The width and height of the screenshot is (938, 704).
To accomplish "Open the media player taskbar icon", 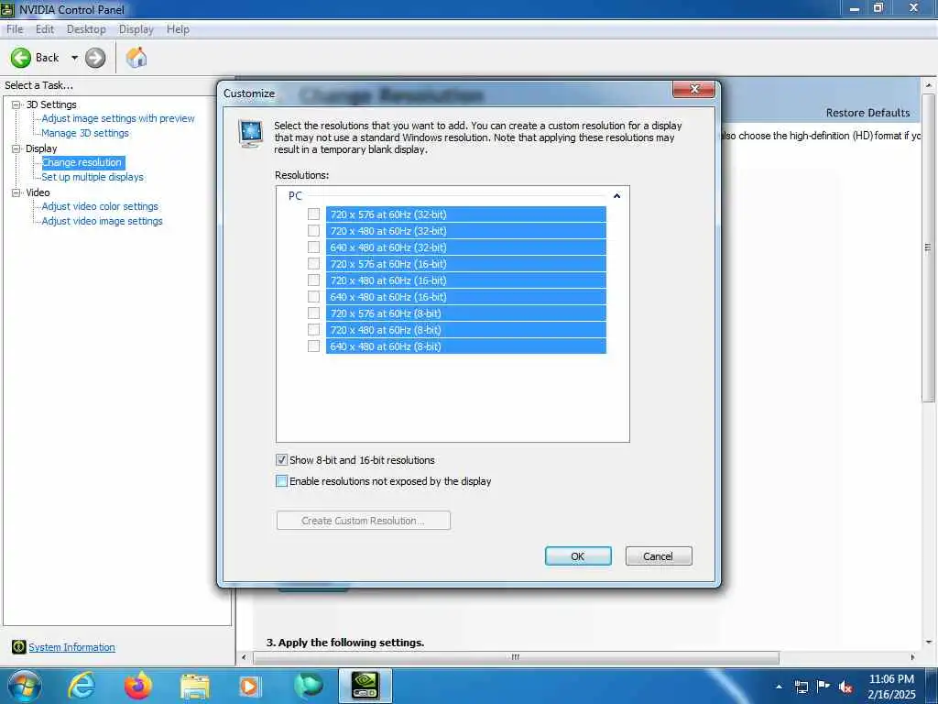I will click(x=249, y=686).
